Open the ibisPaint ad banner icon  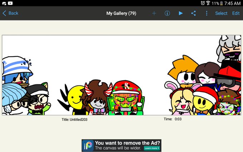coord(88,146)
